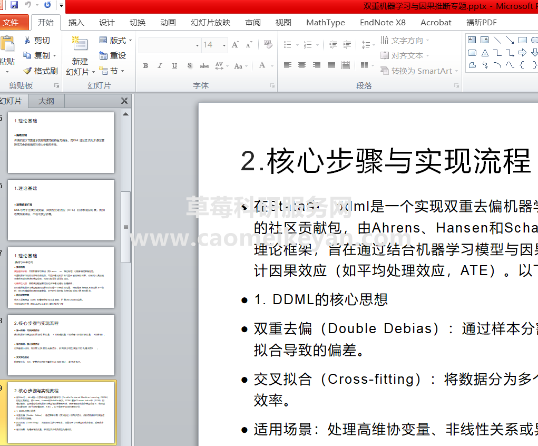Switch to the 大纲 outline pane tab
The width and height of the screenshot is (538, 446).
tap(46, 101)
